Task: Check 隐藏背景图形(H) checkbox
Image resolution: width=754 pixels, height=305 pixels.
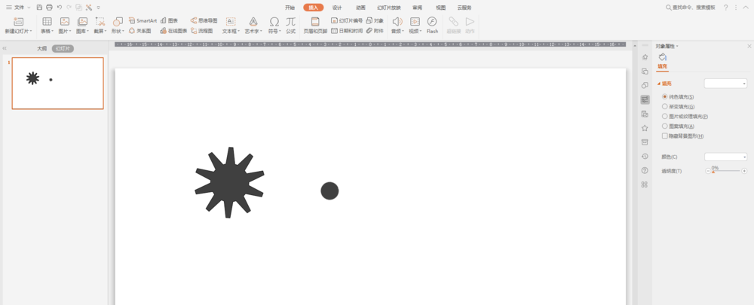Action: coord(665,136)
